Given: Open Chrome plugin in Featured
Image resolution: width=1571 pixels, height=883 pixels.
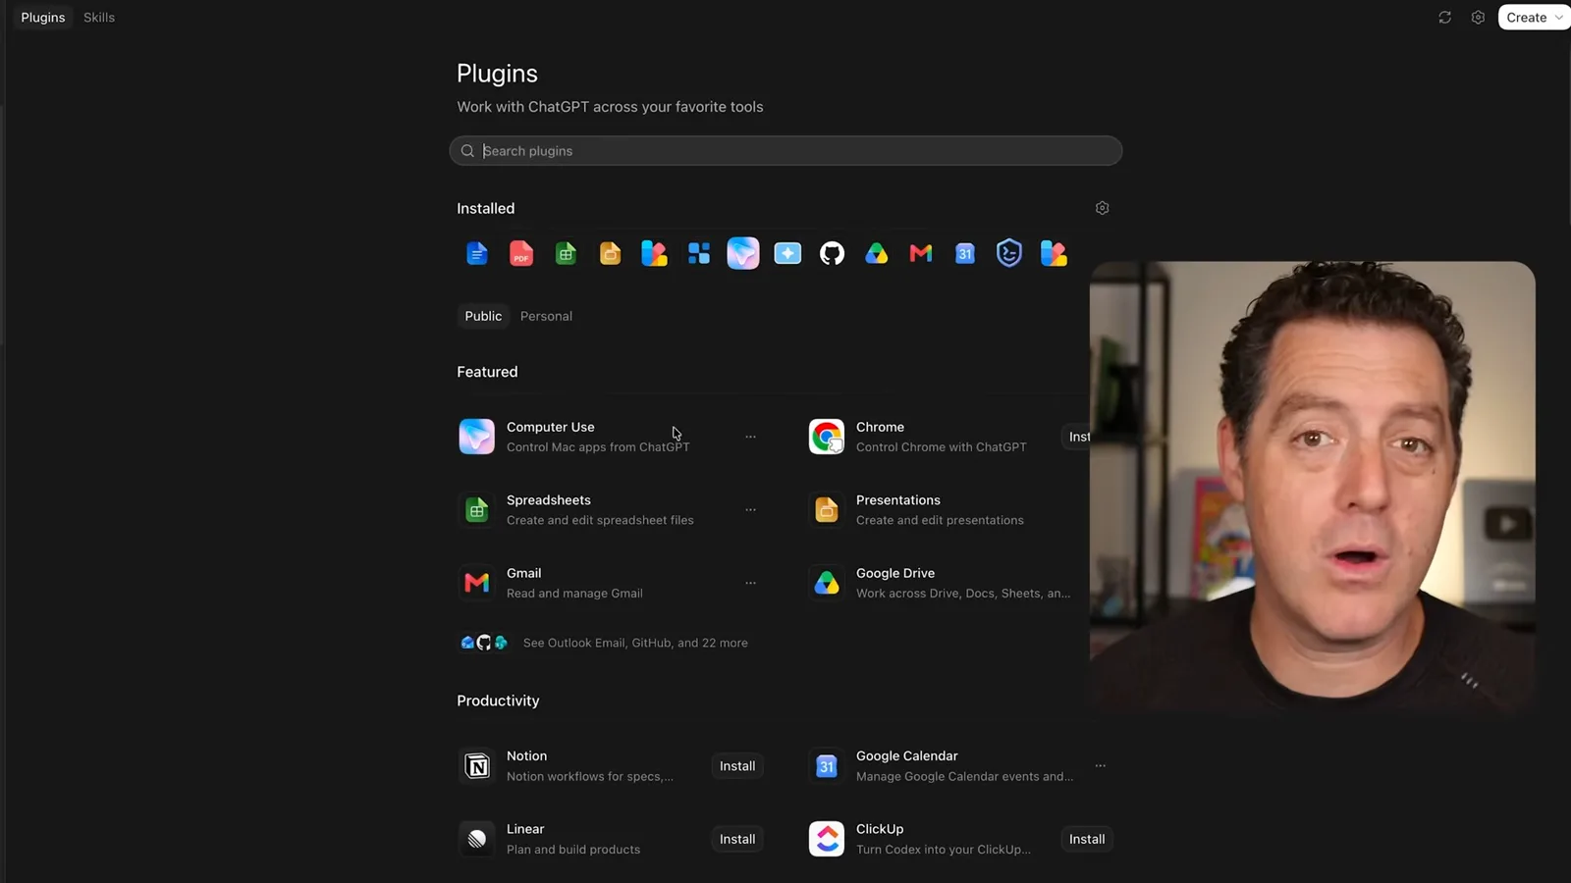Looking at the screenshot, I should click(x=948, y=437).
